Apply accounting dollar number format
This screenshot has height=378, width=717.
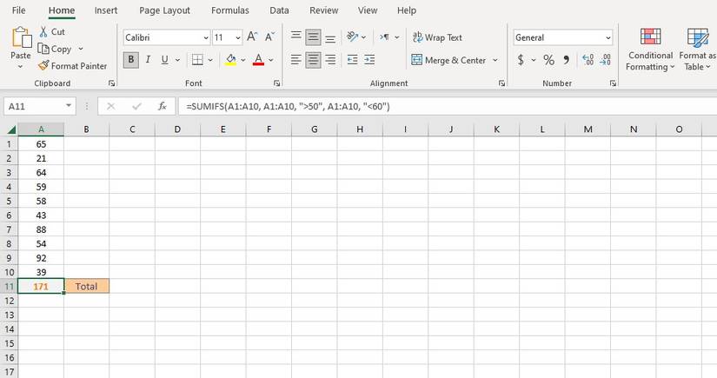click(521, 59)
